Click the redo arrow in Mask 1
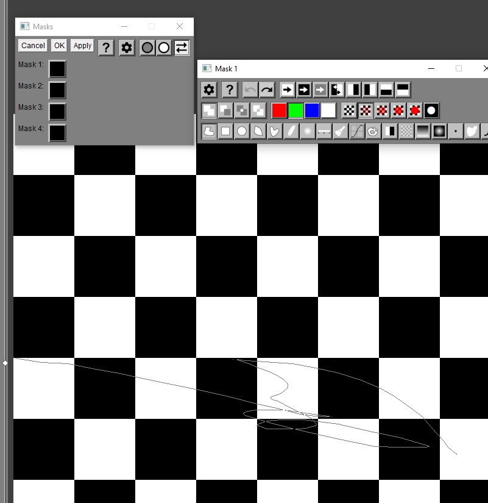 [267, 90]
